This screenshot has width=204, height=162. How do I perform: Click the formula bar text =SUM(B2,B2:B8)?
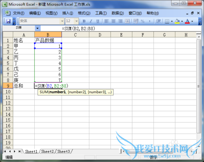point(78,29)
